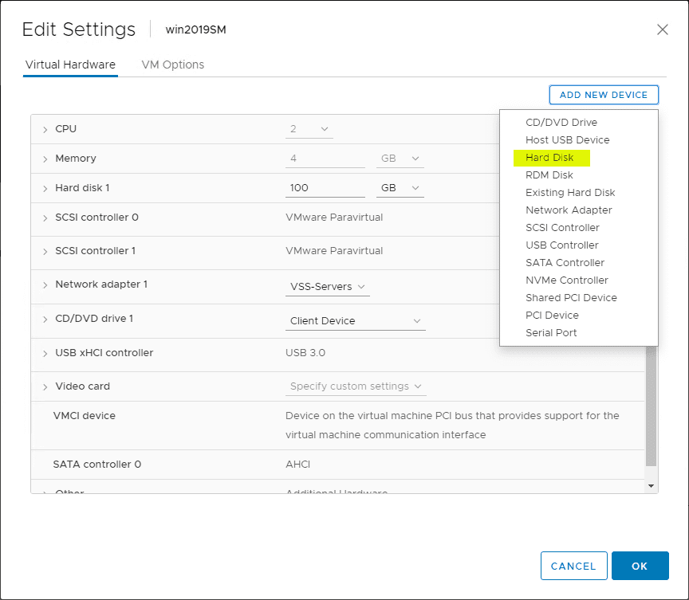
Task: Switch to the VM Options tab
Action: [x=172, y=65]
